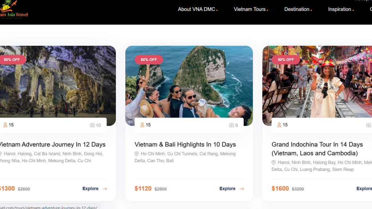372x209 pixels.
Task: Click the 50% OFF badge on the cave photo
Action: (12, 60)
